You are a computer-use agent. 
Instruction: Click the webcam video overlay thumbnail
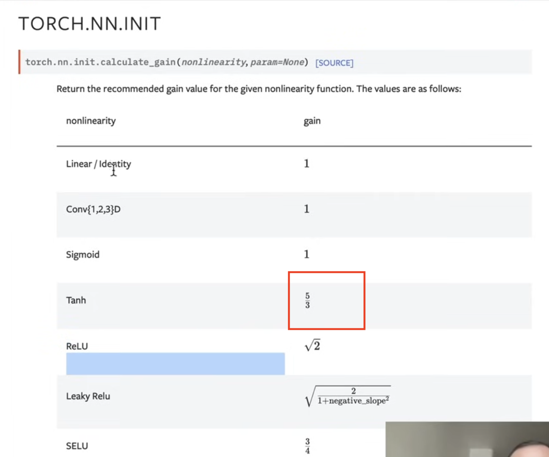[467, 439]
